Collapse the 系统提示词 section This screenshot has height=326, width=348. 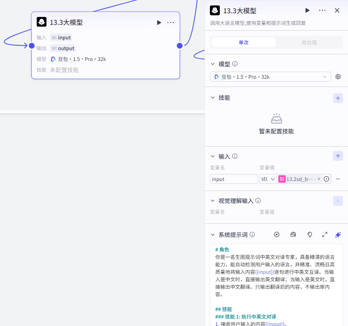coord(213,234)
